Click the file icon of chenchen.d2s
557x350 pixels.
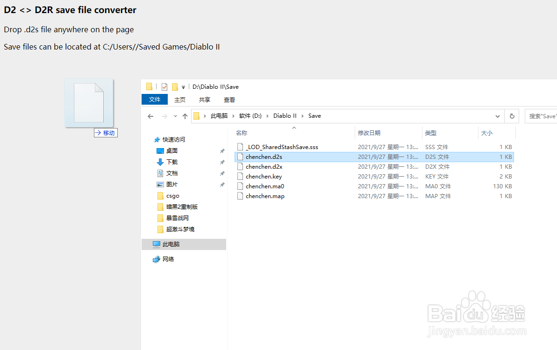pos(240,157)
